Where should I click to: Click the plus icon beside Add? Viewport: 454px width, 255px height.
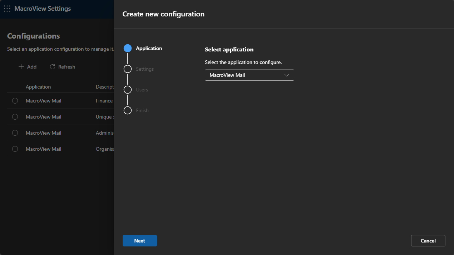point(21,67)
